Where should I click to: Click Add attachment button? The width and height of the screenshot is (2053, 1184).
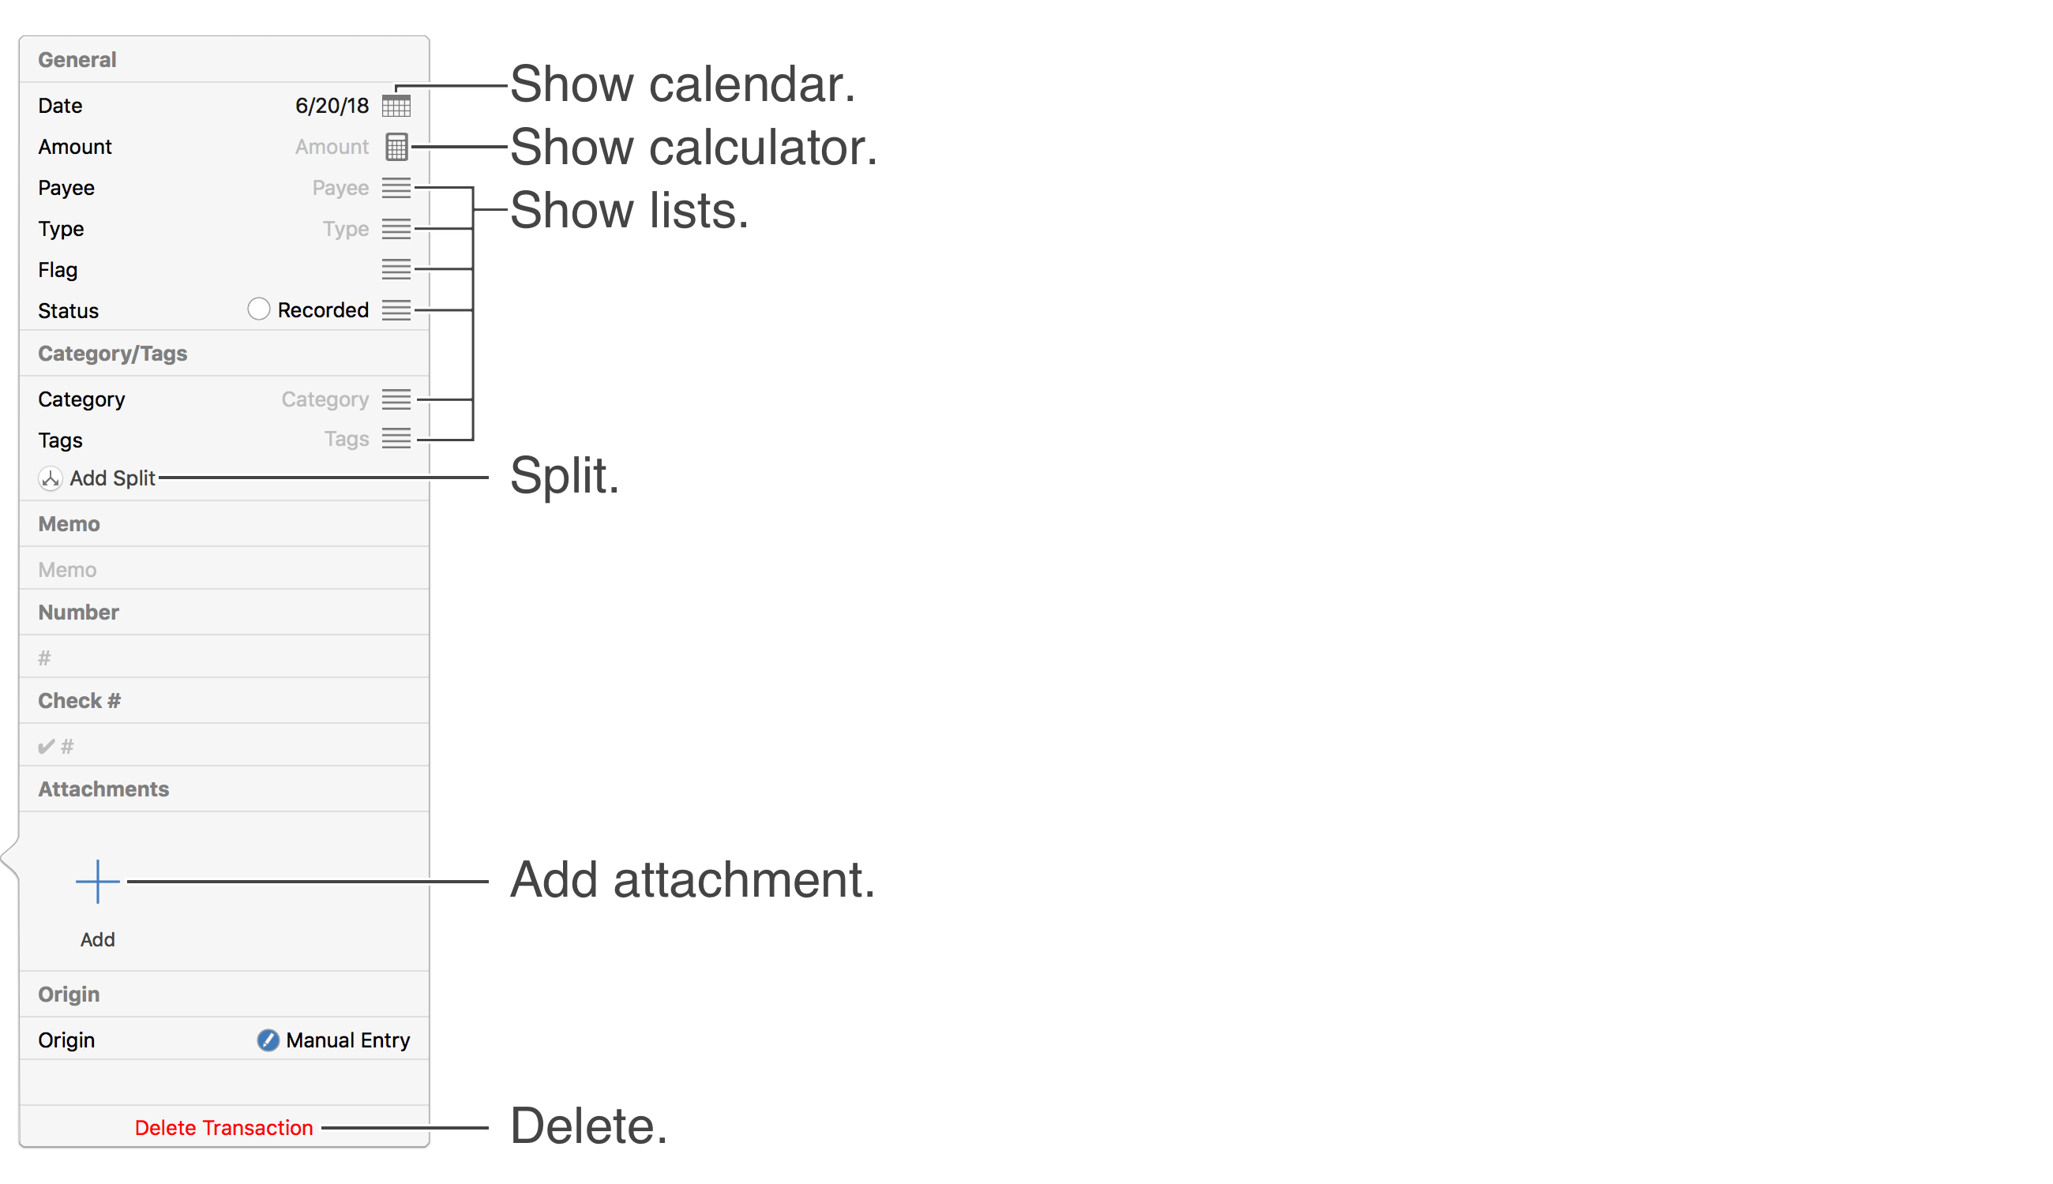(x=97, y=879)
